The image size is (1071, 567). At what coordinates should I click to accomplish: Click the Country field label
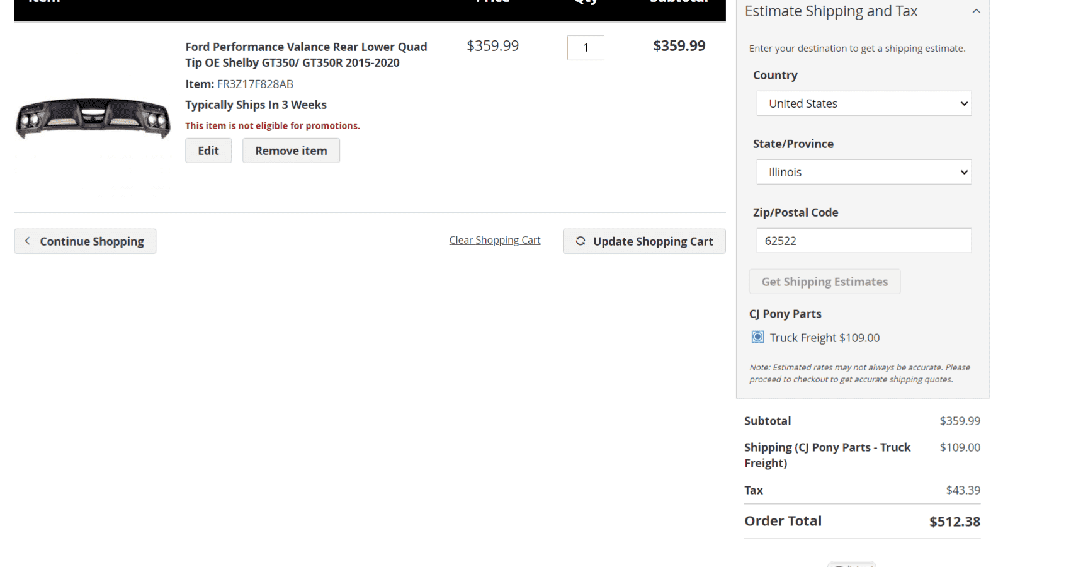(775, 75)
